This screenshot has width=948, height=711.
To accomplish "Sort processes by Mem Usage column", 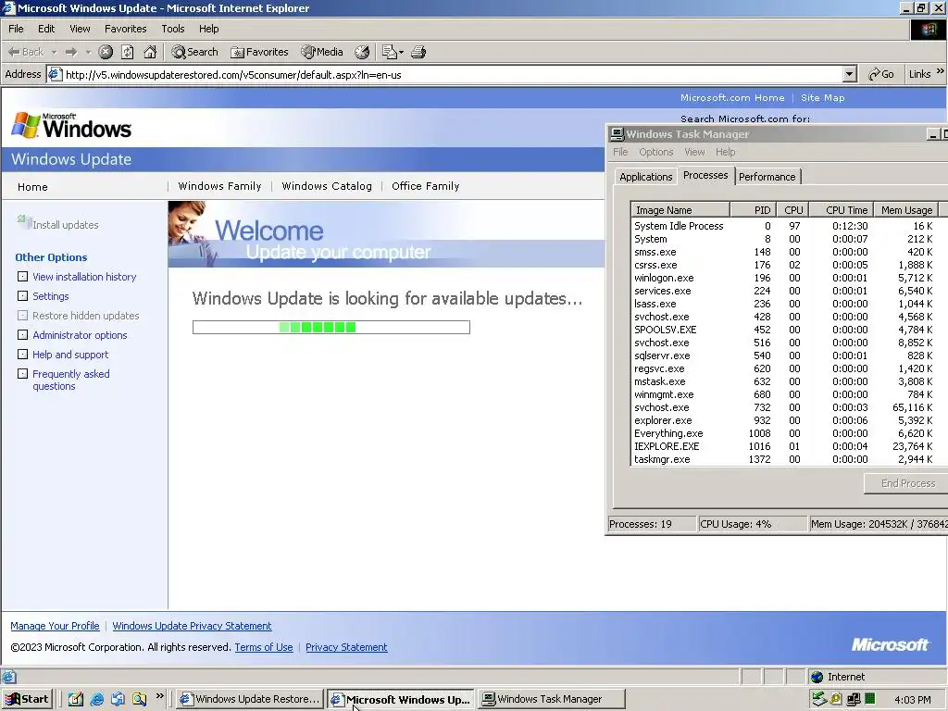I will click(x=905, y=210).
